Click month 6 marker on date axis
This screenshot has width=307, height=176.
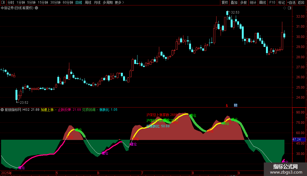98,173
